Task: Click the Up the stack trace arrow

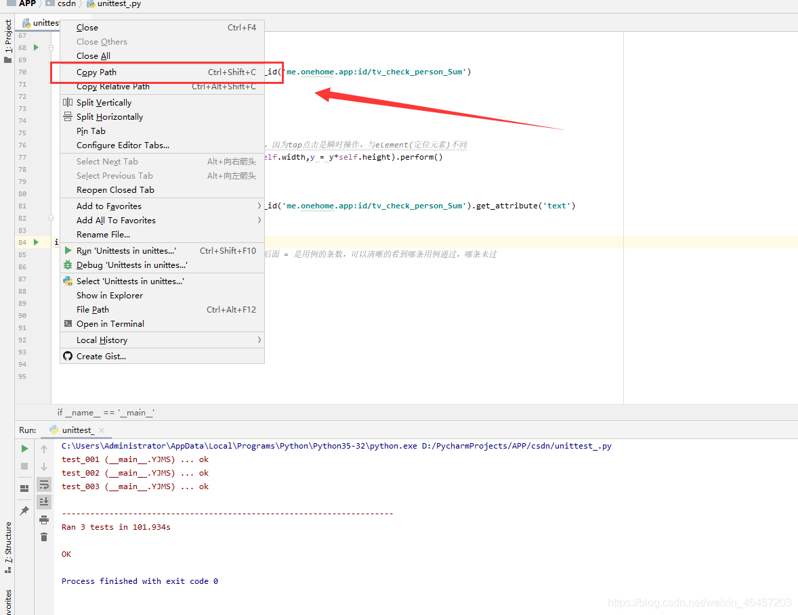Action: 44,449
